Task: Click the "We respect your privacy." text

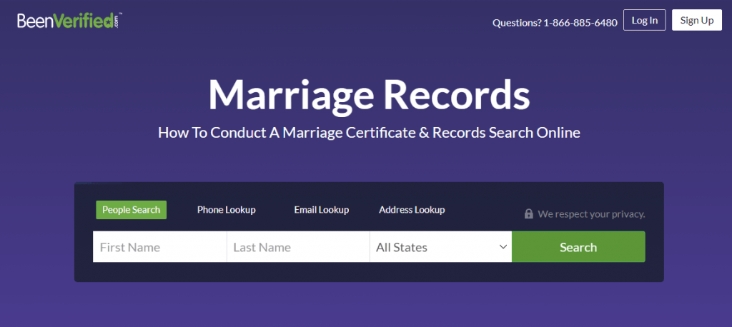Action: point(591,214)
